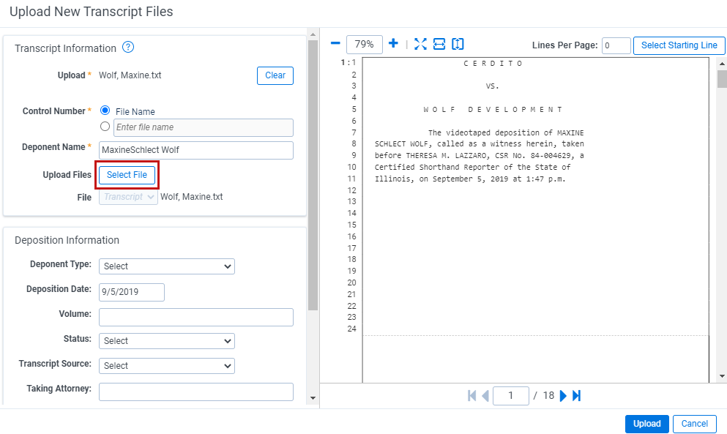727x434 pixels.
Task: Jump to last page of preview
Action: point(576,395)
